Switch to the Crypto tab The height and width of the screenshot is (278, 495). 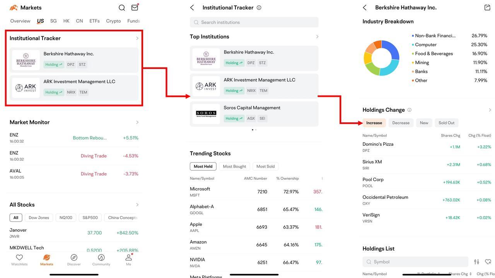[x=113, y=21]
